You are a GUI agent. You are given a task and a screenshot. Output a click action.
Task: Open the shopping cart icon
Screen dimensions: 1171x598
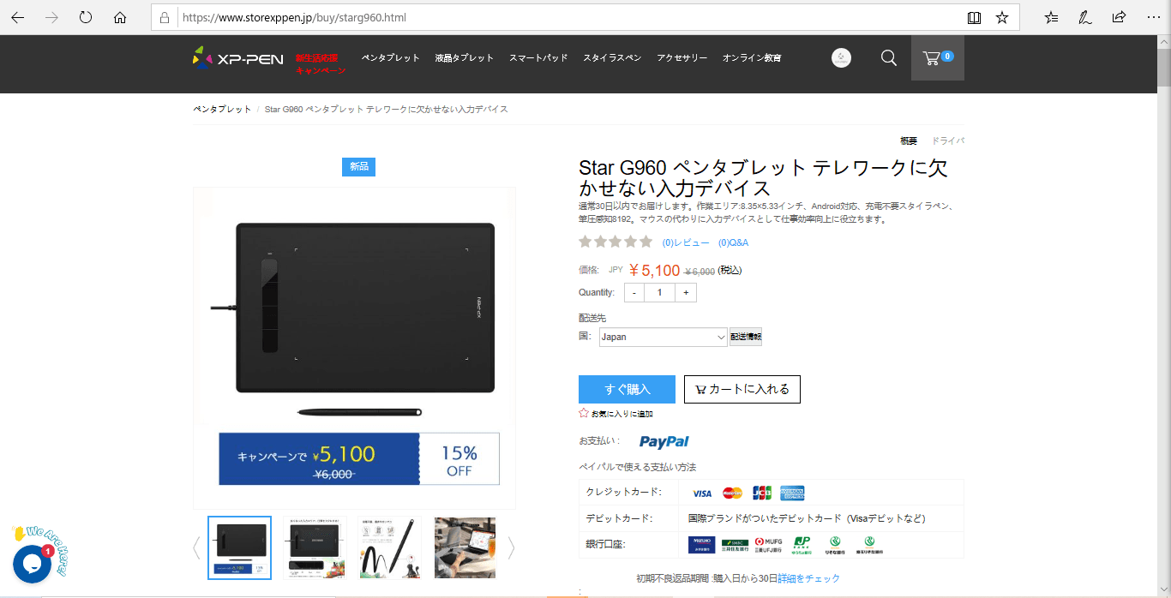pyautogui.click(x=937, y=58)
